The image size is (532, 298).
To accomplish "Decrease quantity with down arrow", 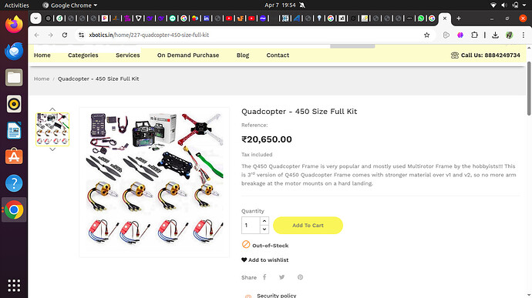I will 264,229.
